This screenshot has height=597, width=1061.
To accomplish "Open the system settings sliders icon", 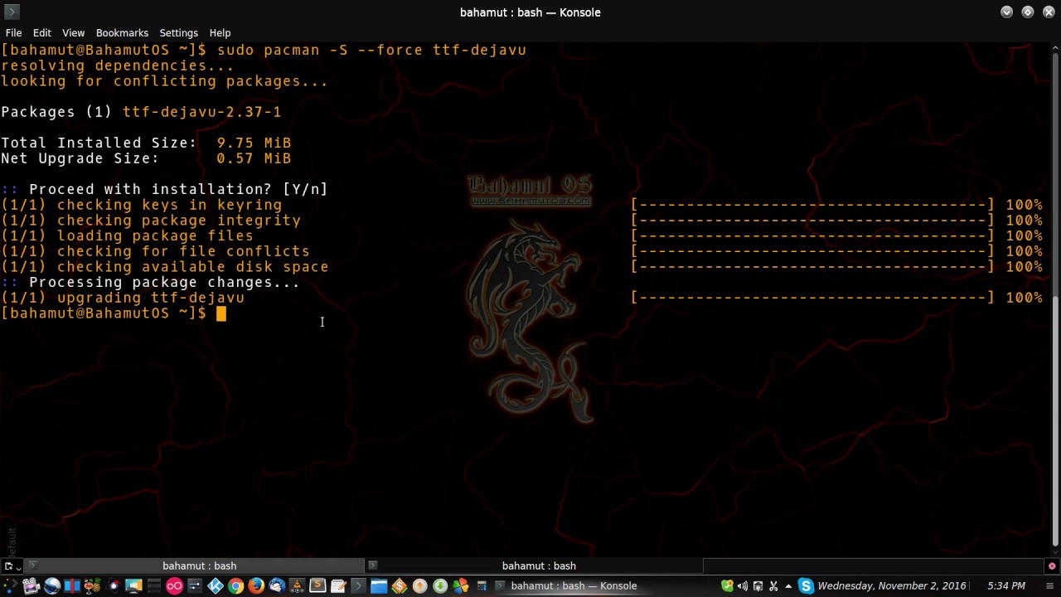I will click(195, 586).
